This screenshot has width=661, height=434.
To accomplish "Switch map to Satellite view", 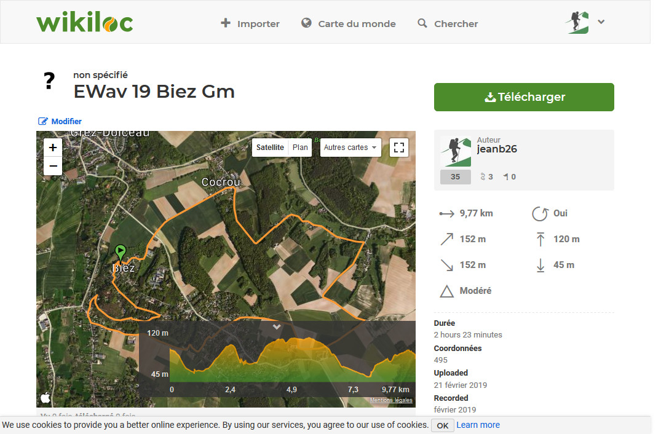I will 270,148.
